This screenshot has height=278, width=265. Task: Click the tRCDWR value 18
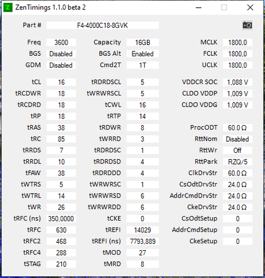[x=61, y=94]
